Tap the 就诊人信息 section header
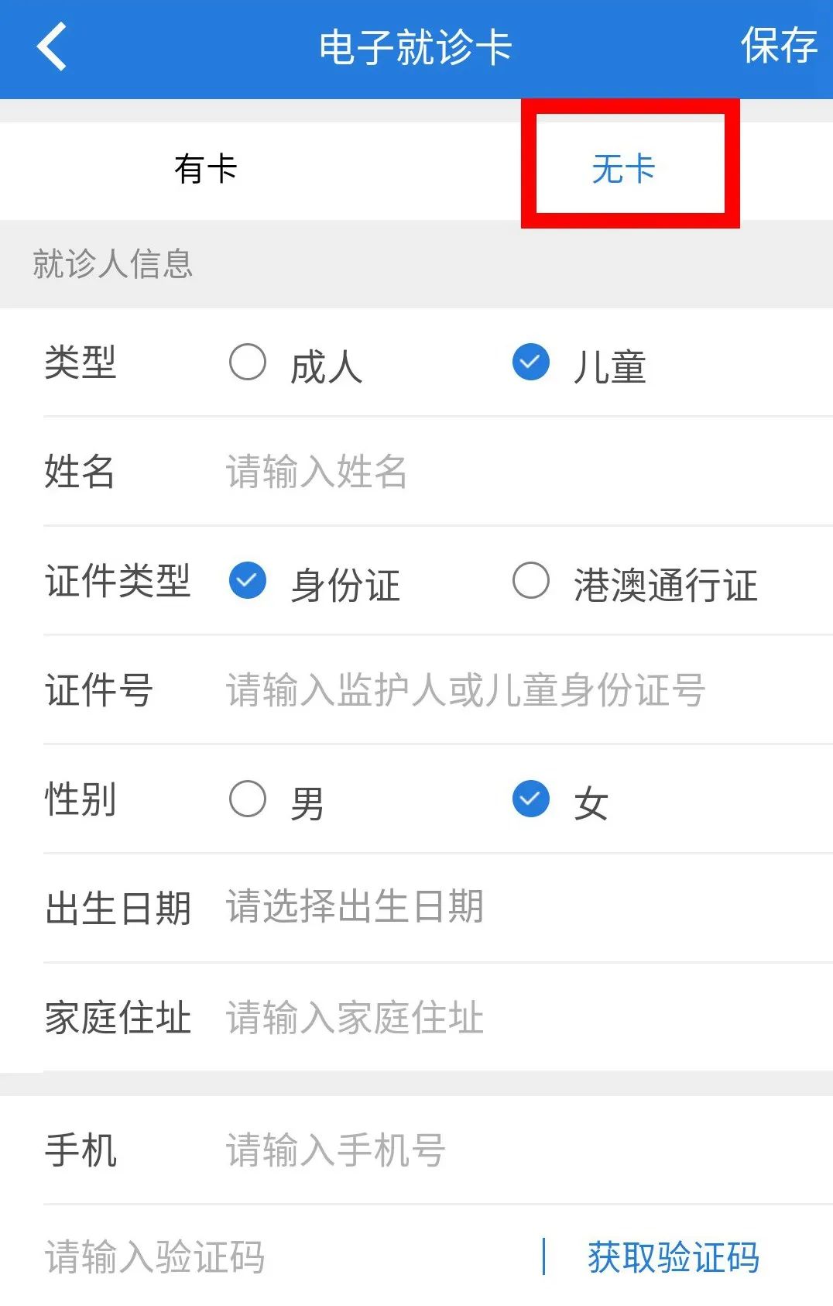The width and height of the screenshot is (833, 1306). pos(113,263)
